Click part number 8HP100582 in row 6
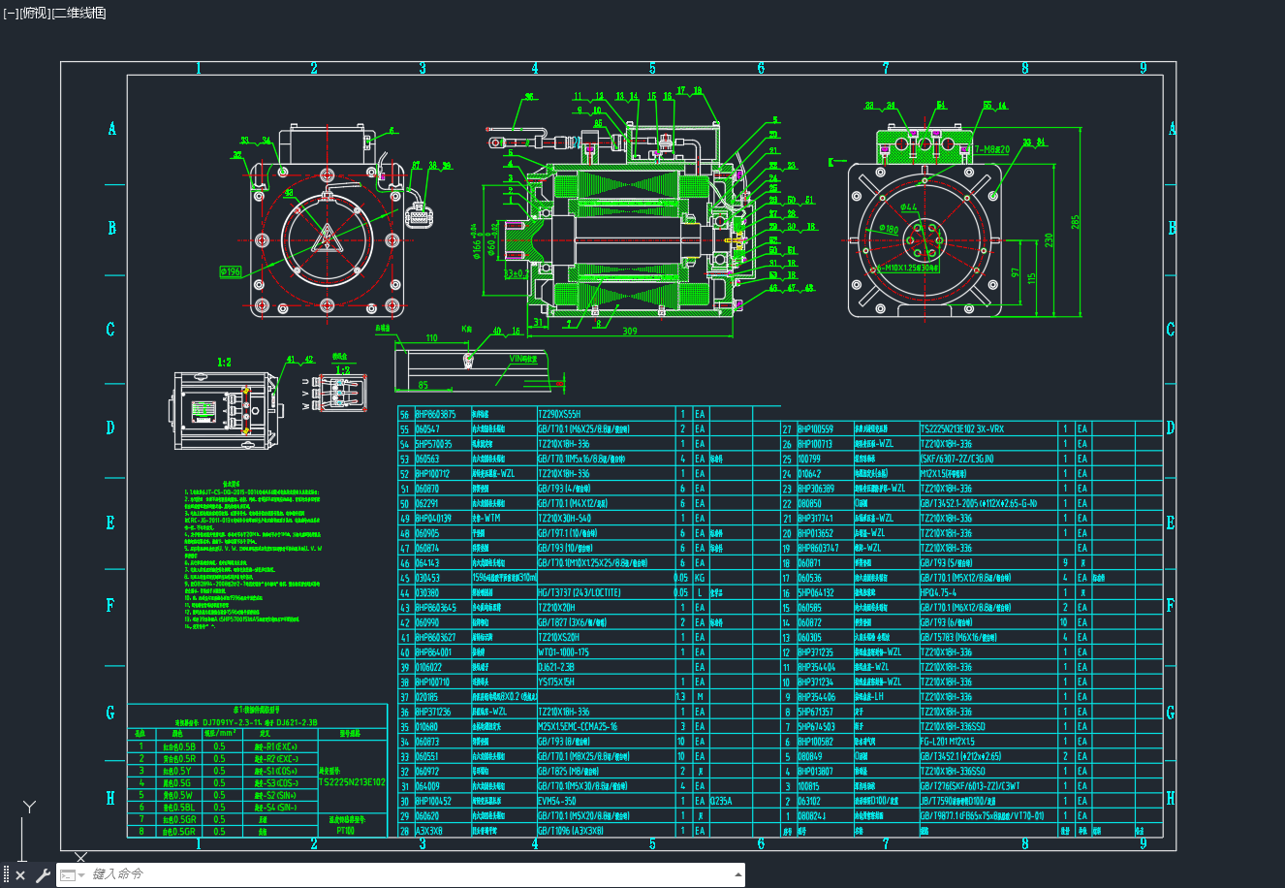 [x=815, y=742]
